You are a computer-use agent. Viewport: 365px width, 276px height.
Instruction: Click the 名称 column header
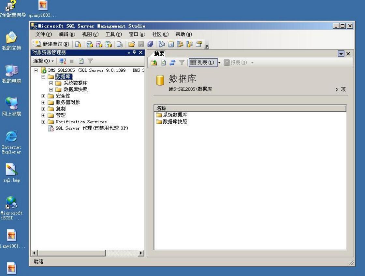tap(250, 108)
